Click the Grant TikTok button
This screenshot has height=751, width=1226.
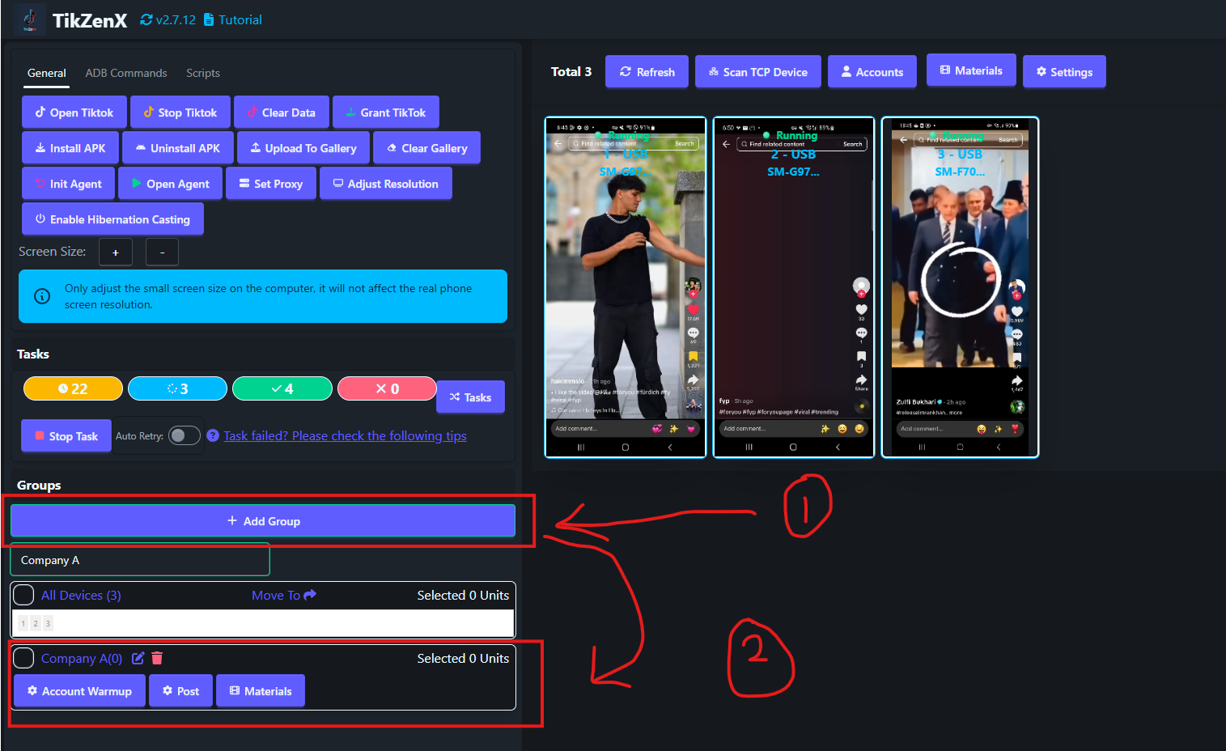pyautogui.click(x=386, y=112)
